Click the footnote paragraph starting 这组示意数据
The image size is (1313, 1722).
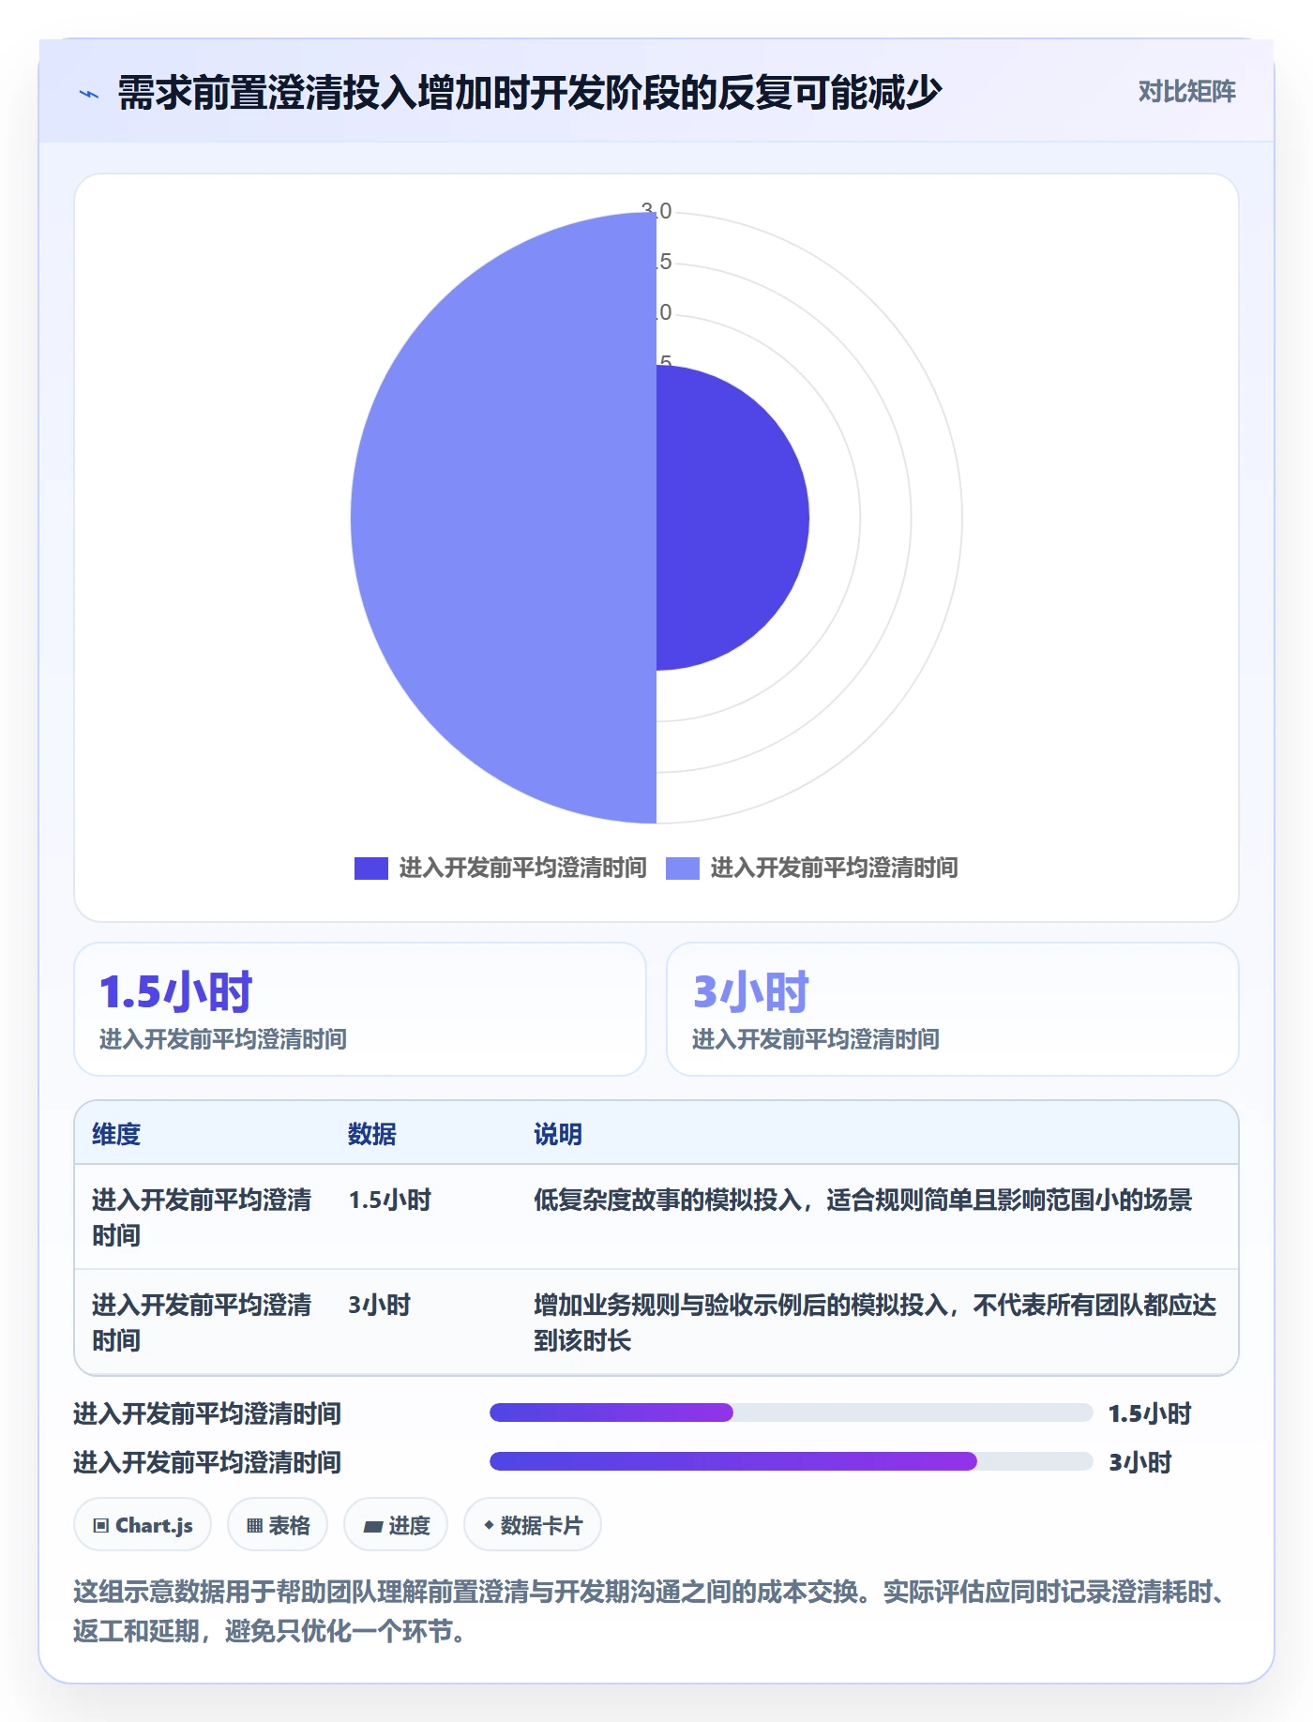point(651,1611)
